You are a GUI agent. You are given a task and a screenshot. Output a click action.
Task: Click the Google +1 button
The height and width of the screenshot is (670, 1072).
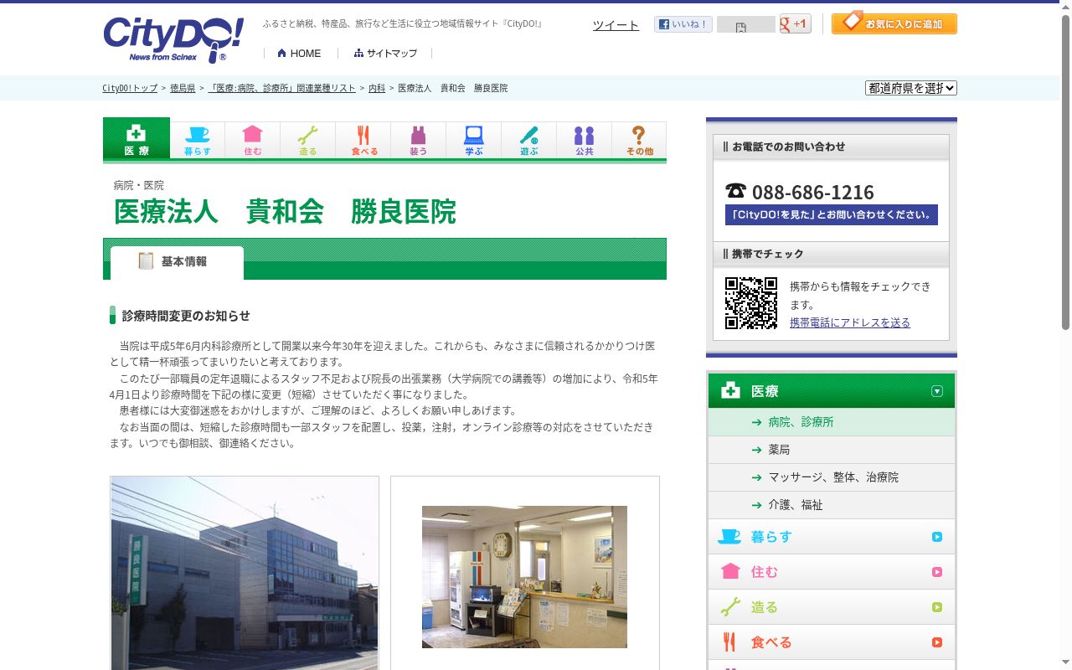[x=795, y=23]
